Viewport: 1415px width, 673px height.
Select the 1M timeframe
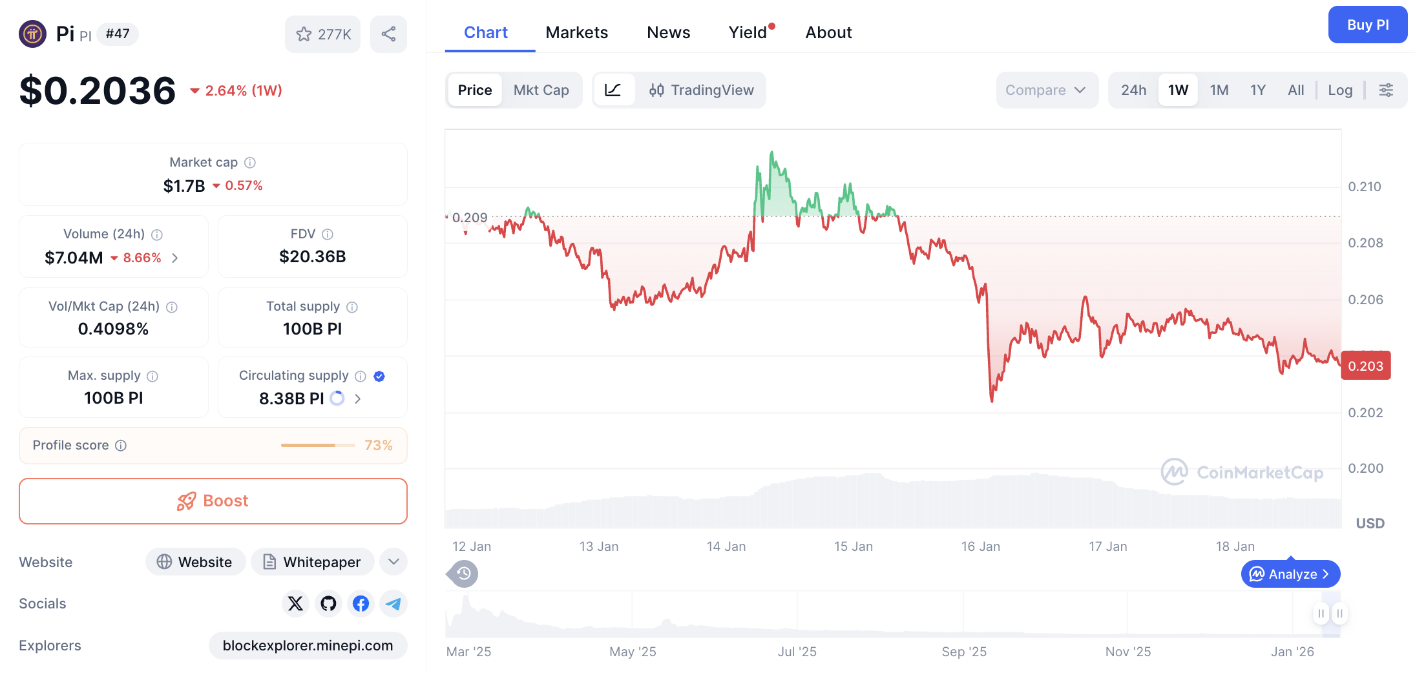(x=1219, y=90)
